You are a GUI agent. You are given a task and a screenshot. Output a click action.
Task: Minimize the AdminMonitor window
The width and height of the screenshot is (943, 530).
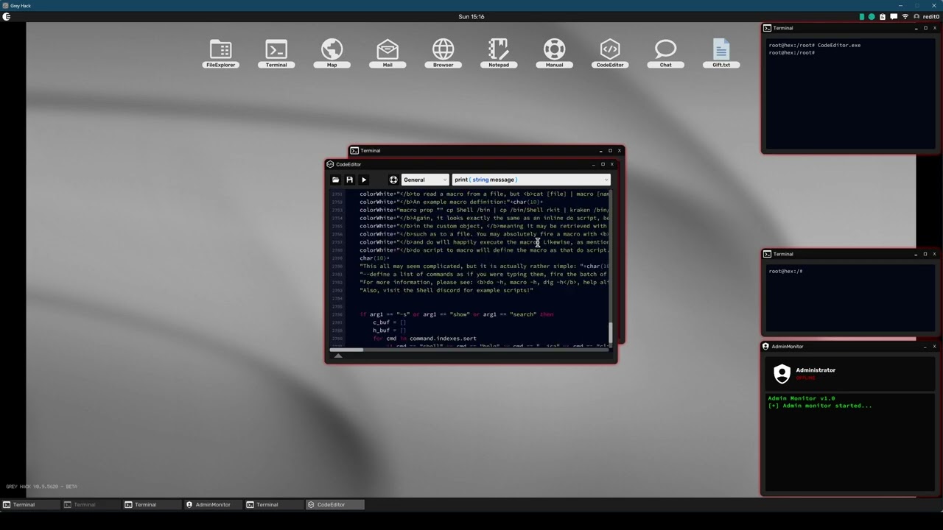(925, 346)
